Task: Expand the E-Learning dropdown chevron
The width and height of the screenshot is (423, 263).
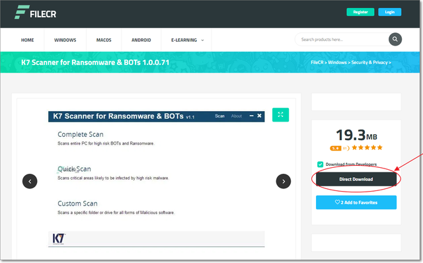Action: (x=203, y=40)
